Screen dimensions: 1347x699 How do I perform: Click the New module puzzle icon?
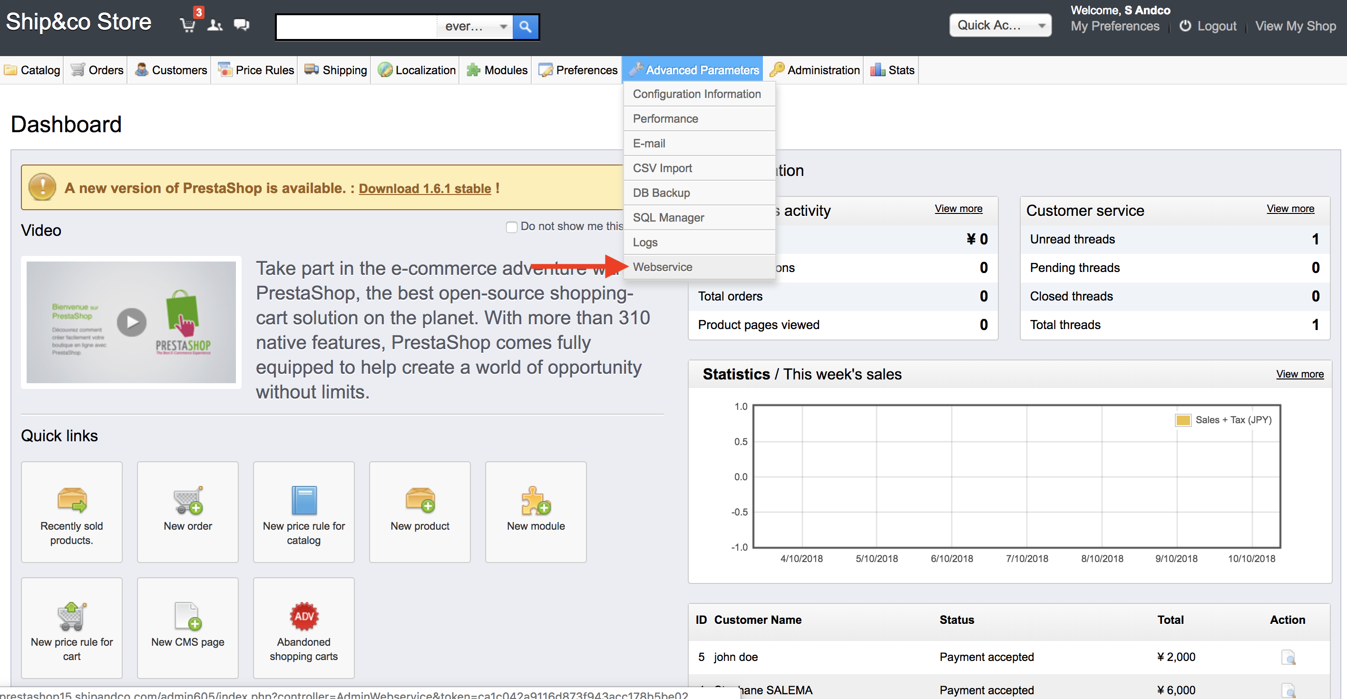coord(536,500)
